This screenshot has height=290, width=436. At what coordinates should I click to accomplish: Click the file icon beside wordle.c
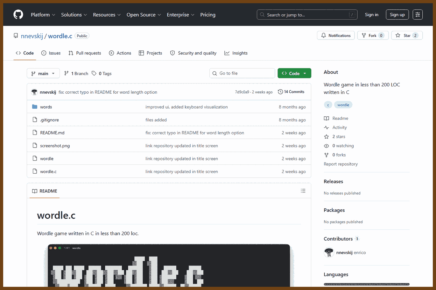click(35, 171)
